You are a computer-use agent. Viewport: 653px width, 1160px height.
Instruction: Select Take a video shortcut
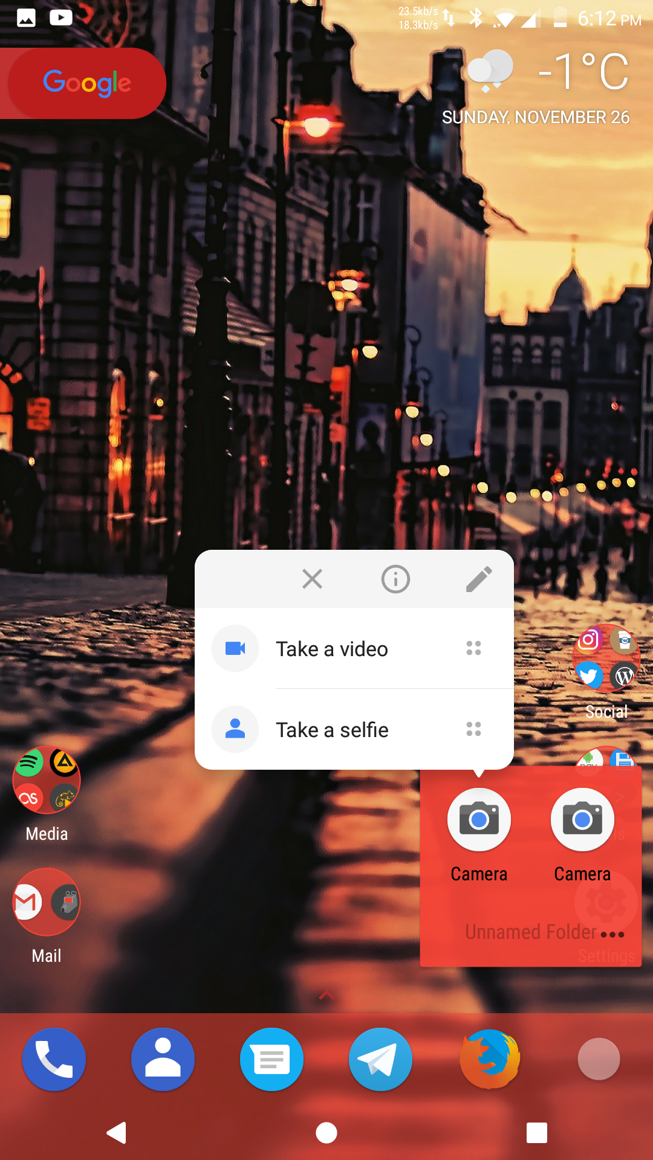pyautogui.click(x=354, y=648)
